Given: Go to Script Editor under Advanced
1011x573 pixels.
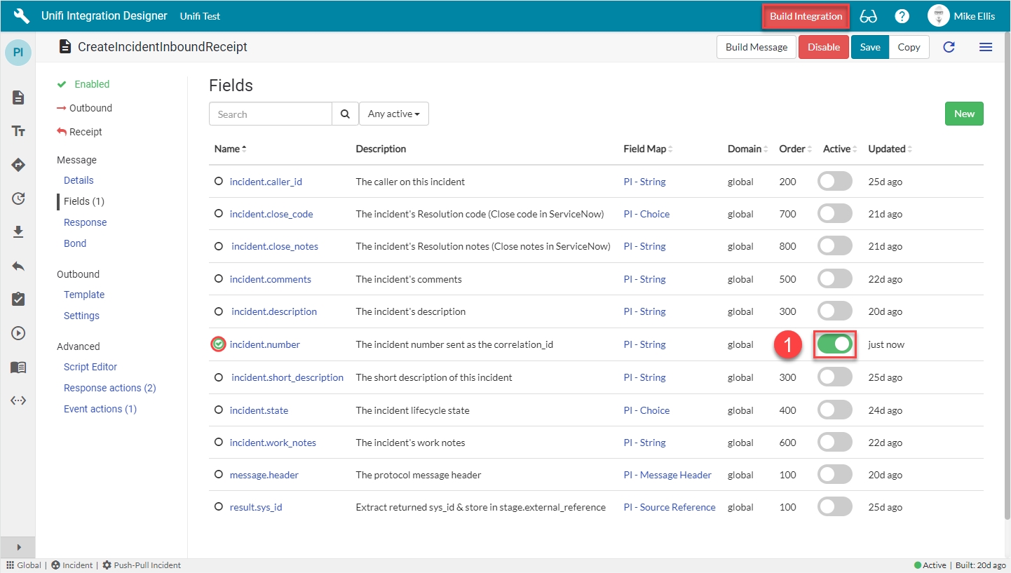Looking at the screenshot, I should pos(90,367).
